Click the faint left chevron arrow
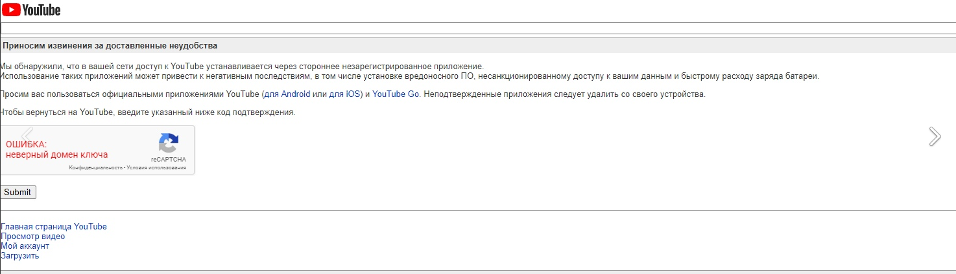Viewport: 956px width, 274px height. 27,134
